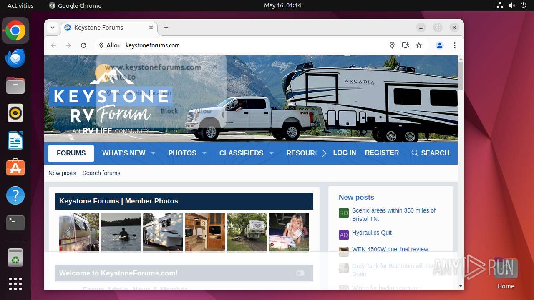
Task: Open Grey Tank for Bathroom thread
Action: (393, 270)
